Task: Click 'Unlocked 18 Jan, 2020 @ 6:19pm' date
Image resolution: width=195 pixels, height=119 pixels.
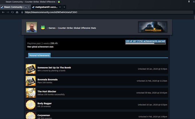Action: point(153,69)
